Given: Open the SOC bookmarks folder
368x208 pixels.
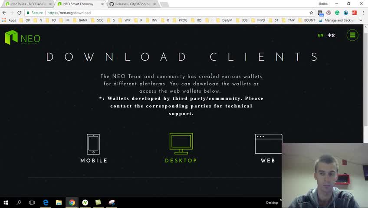Looking at the screenshot, I should pyautogui.click(x=97, y=20).
